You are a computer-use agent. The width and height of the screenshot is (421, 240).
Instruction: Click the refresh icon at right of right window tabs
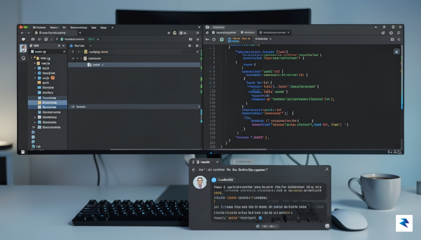383,33
